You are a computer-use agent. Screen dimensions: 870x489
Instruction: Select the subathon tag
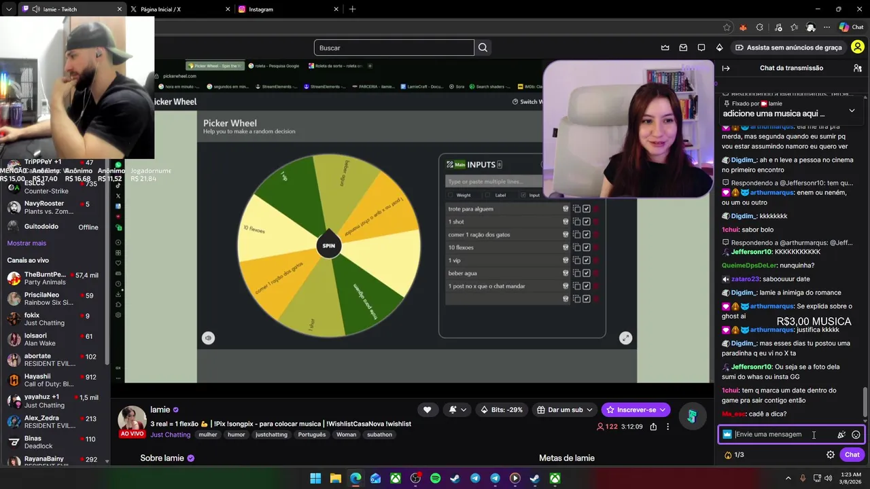click(379, 435)
